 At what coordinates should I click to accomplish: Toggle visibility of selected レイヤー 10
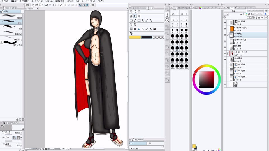tap(225, 35)
